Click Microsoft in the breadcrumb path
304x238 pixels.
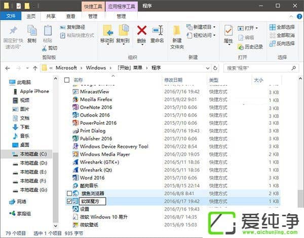pyautogui.click(x=66, y=68)
